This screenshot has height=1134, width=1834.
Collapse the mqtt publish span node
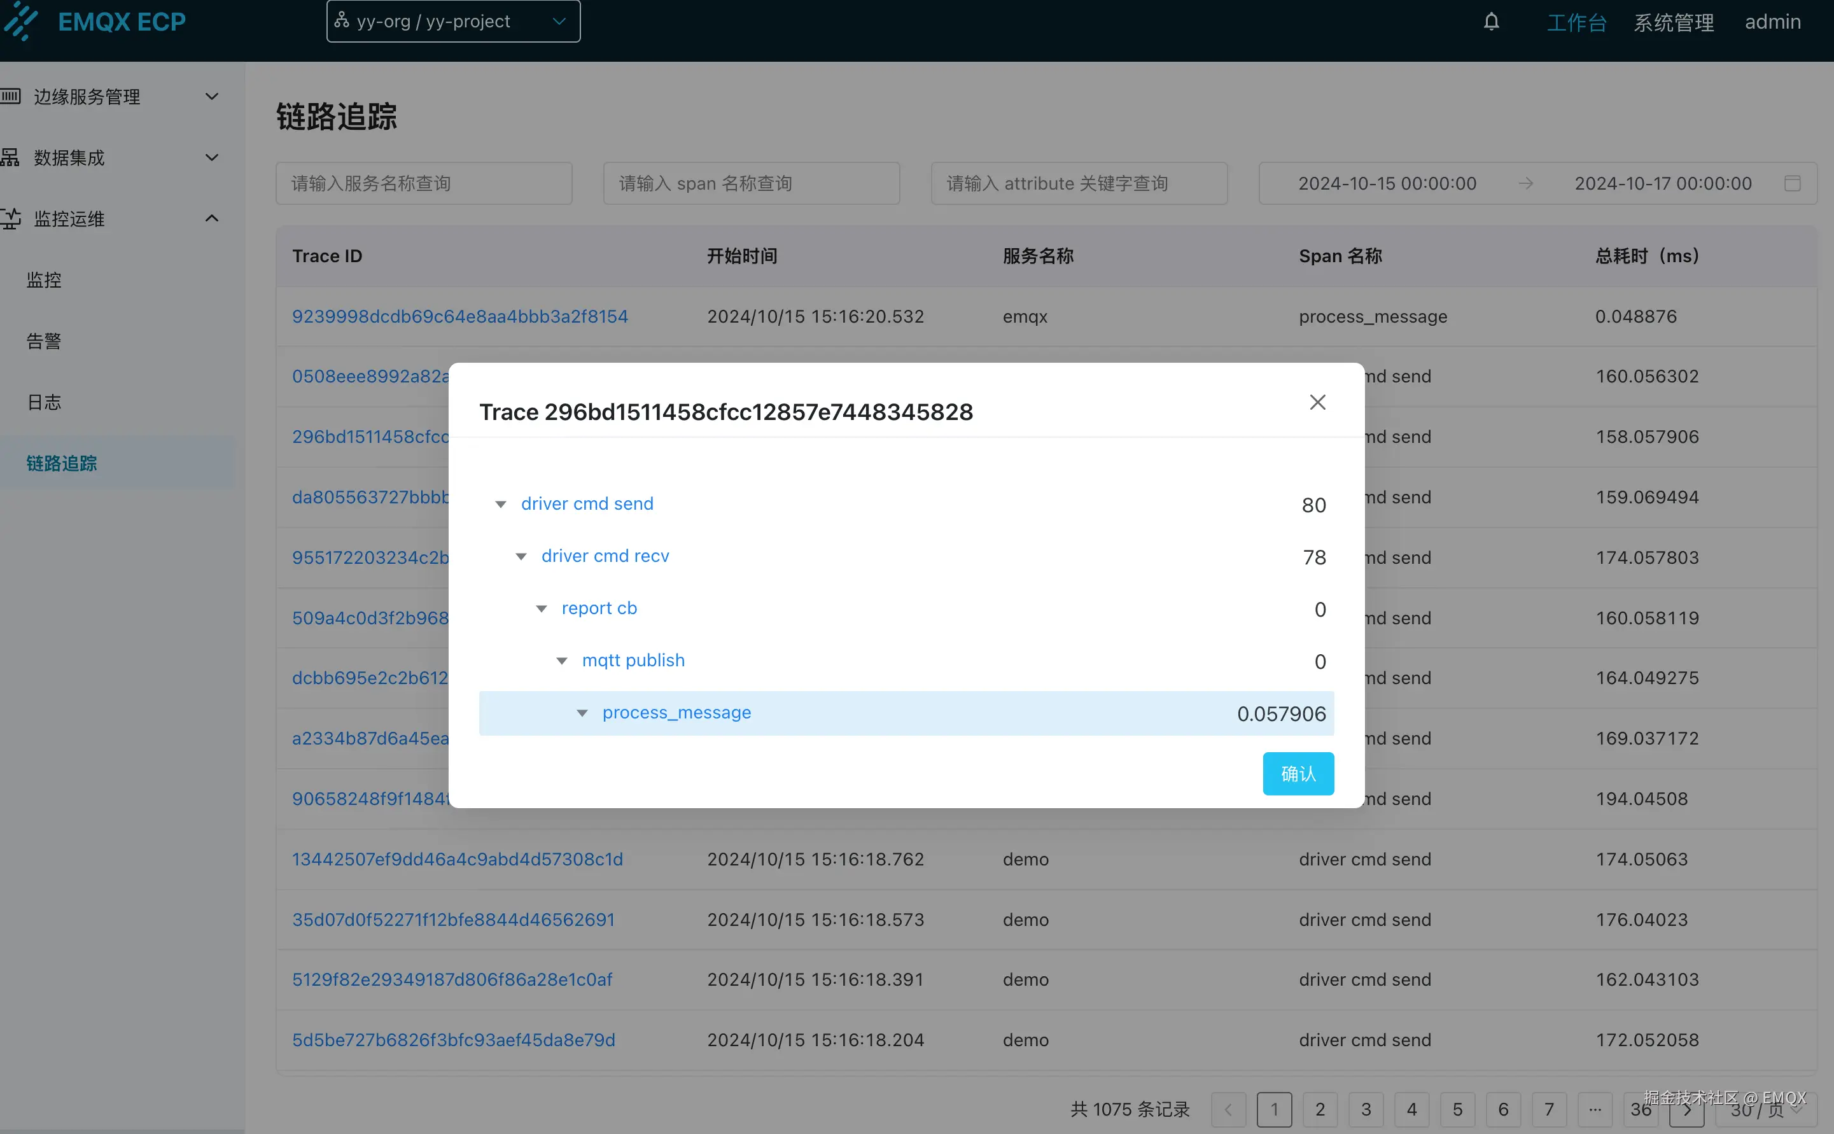point(562,661)
